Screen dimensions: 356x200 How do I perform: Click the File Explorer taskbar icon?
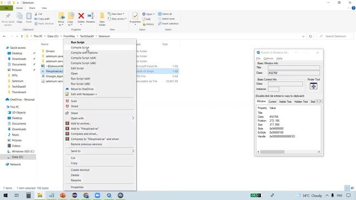point(40,195)
